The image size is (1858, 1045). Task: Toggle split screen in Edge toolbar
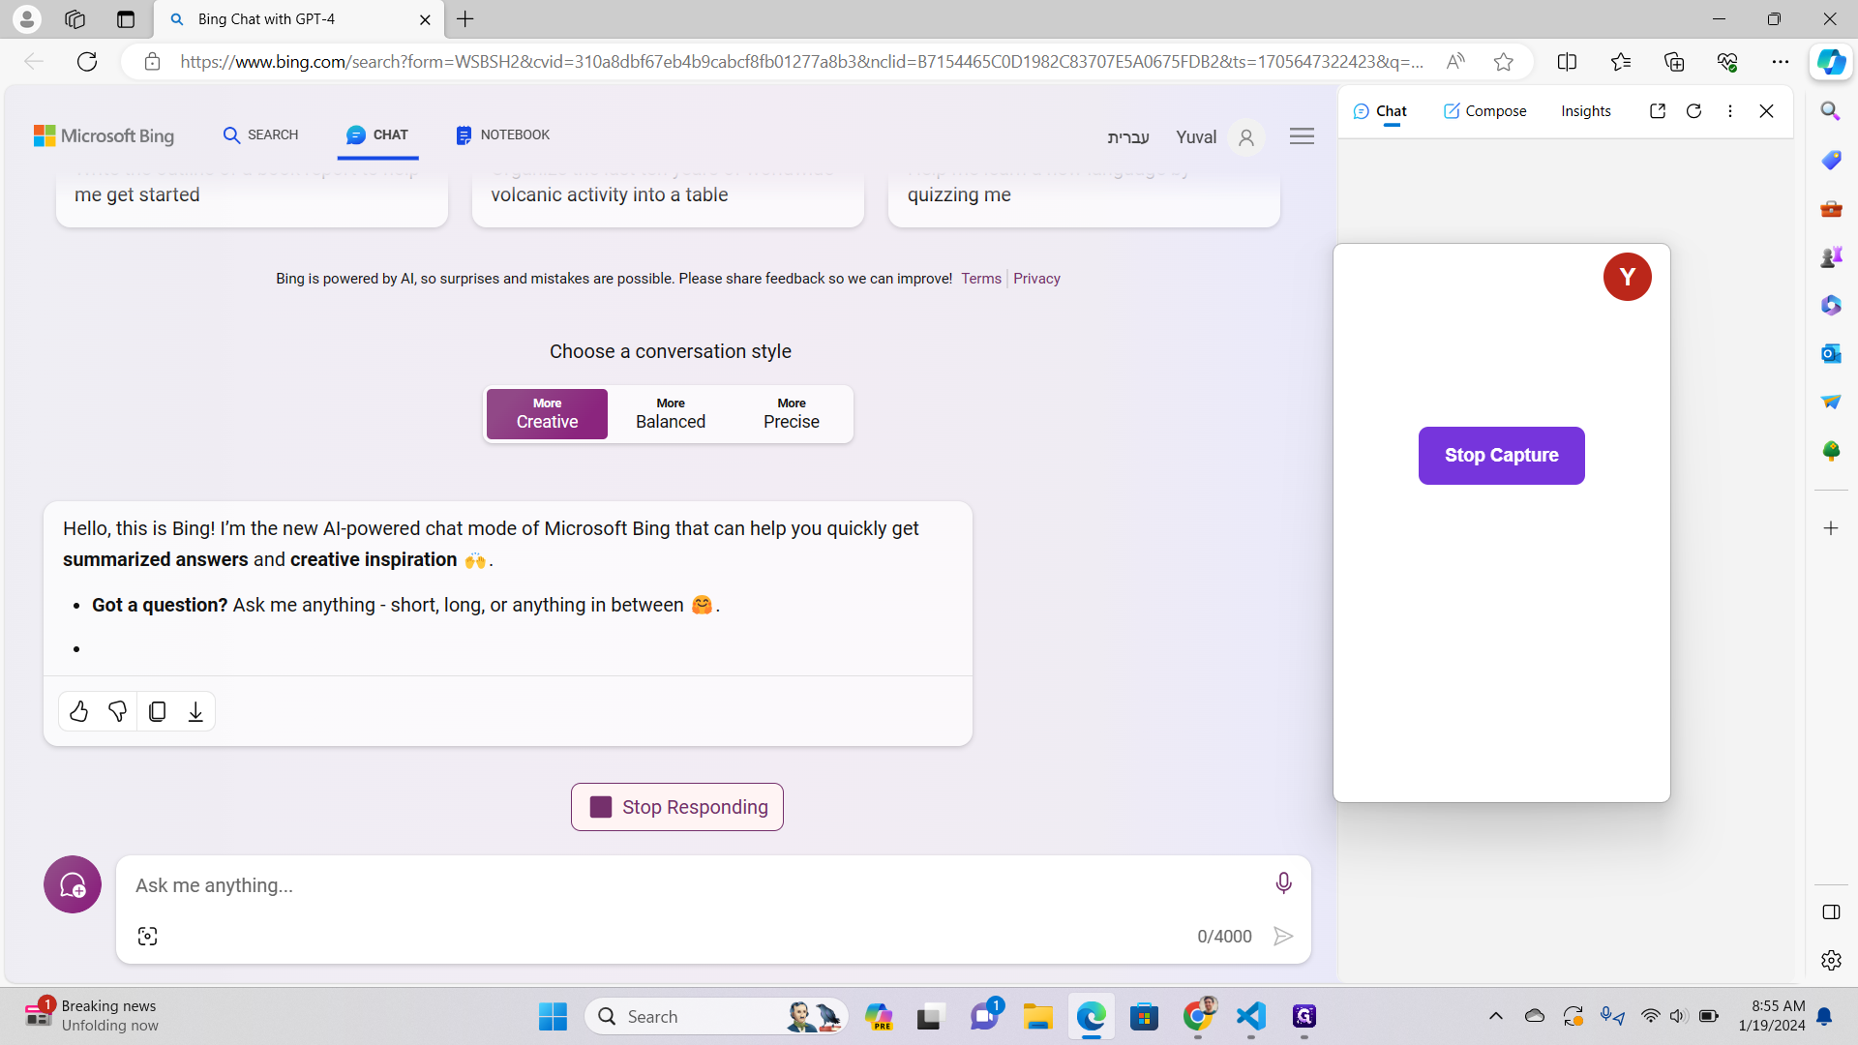[x=1567, y=62]
